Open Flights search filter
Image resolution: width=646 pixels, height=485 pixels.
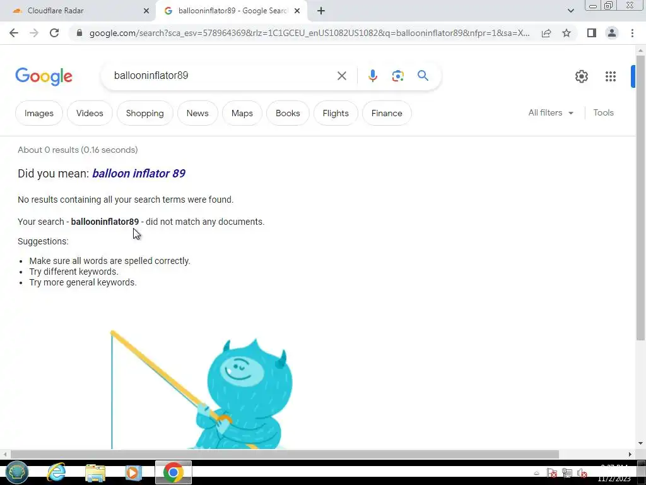pyautogui.click(x=336, y=113)
